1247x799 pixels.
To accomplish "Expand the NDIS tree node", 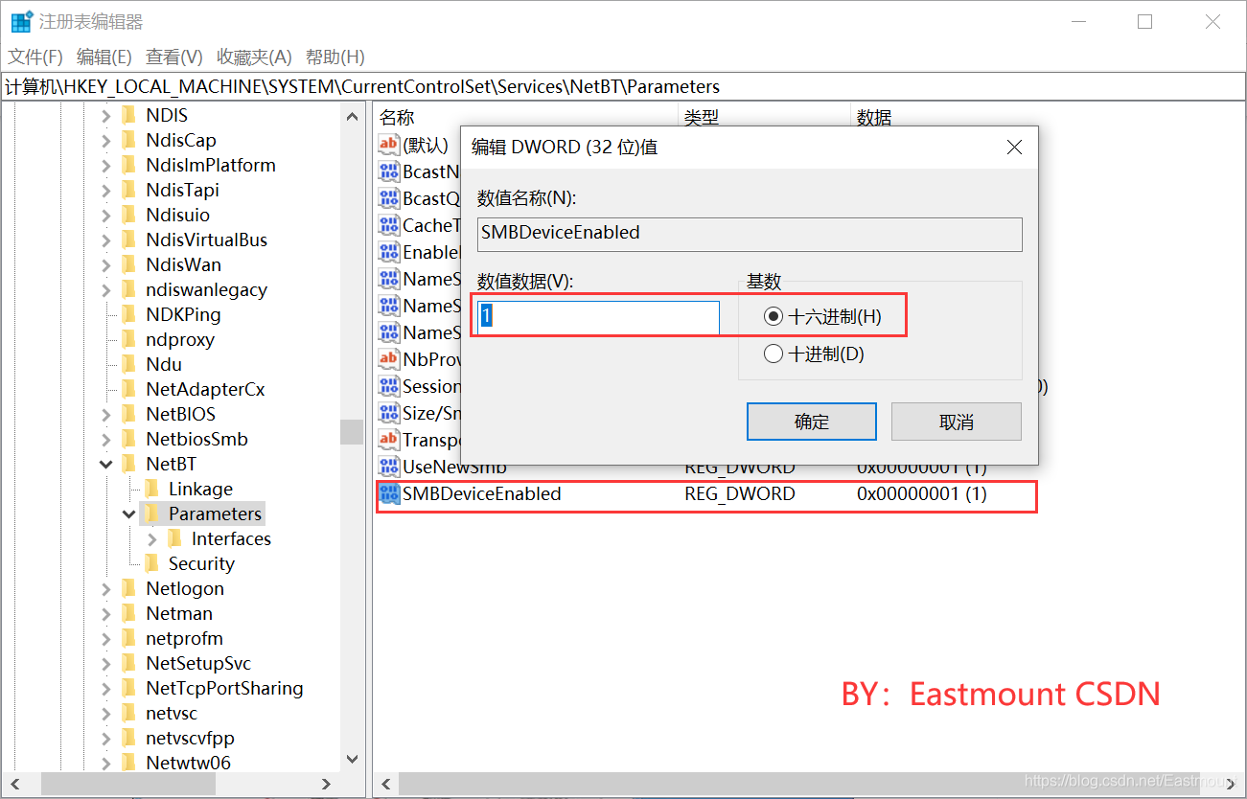I will [106, 115].
